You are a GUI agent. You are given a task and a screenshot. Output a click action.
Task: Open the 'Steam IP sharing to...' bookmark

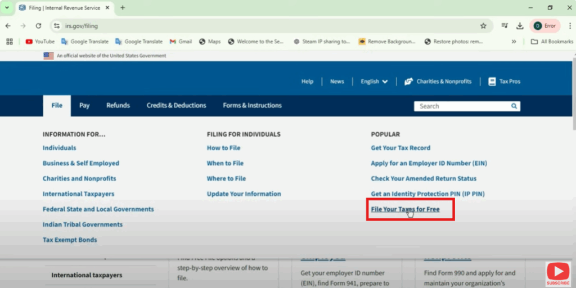(322, 42)
